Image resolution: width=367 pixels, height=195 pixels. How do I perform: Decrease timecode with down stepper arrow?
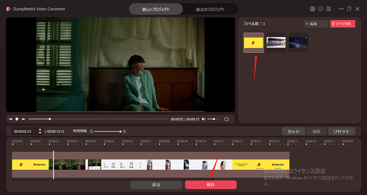coord(40,133)
